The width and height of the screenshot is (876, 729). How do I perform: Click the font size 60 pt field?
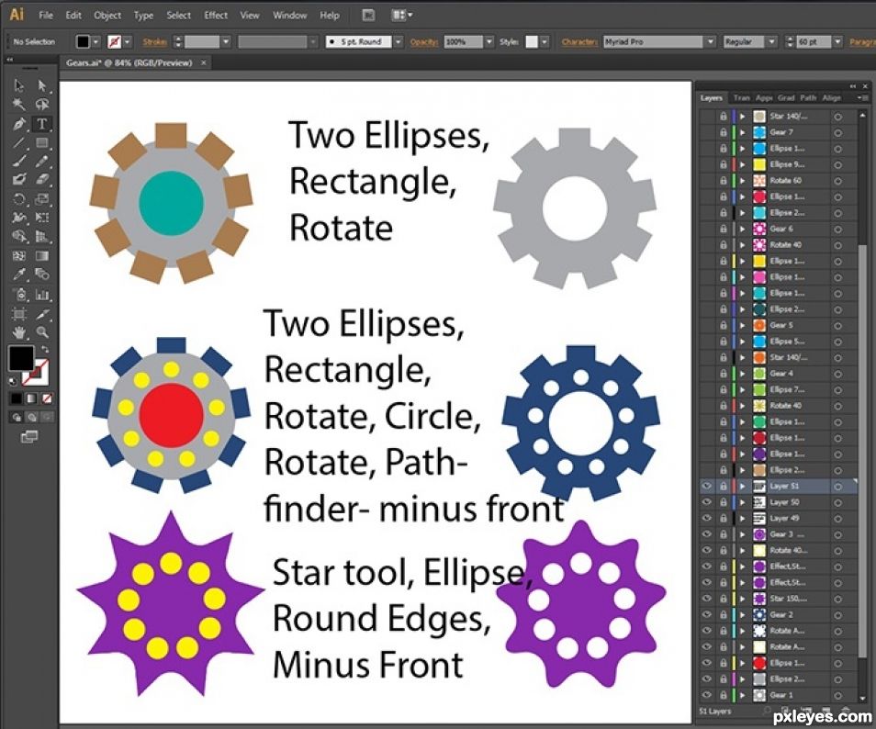(x=814, y=42)
